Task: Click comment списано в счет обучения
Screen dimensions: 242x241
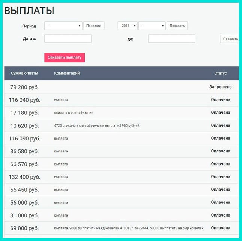Action: tap(74, 113)
